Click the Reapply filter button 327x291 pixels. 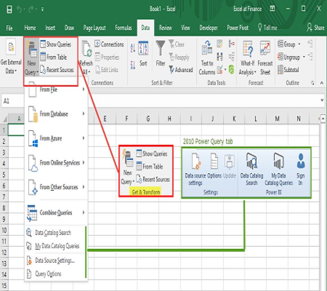tap(179, 57)
